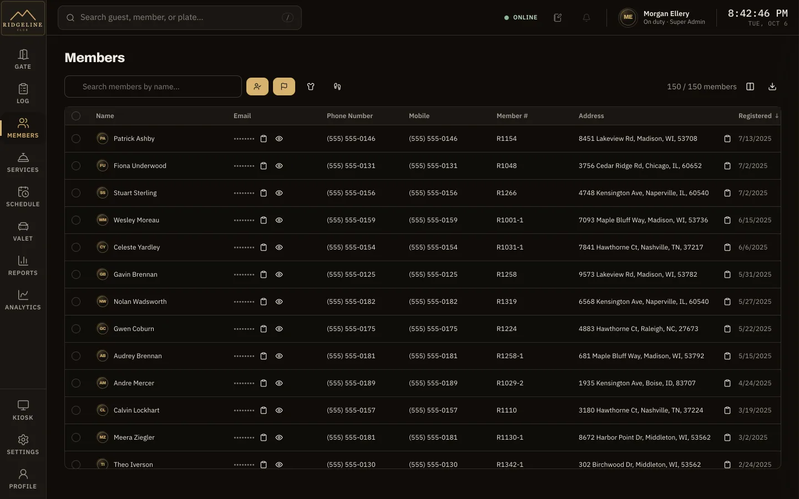Image resolution: width=799 pixels, height=499 pixels.
Task: Copy Patrick Ashby's email to clipboard
Action: point(264,139)
